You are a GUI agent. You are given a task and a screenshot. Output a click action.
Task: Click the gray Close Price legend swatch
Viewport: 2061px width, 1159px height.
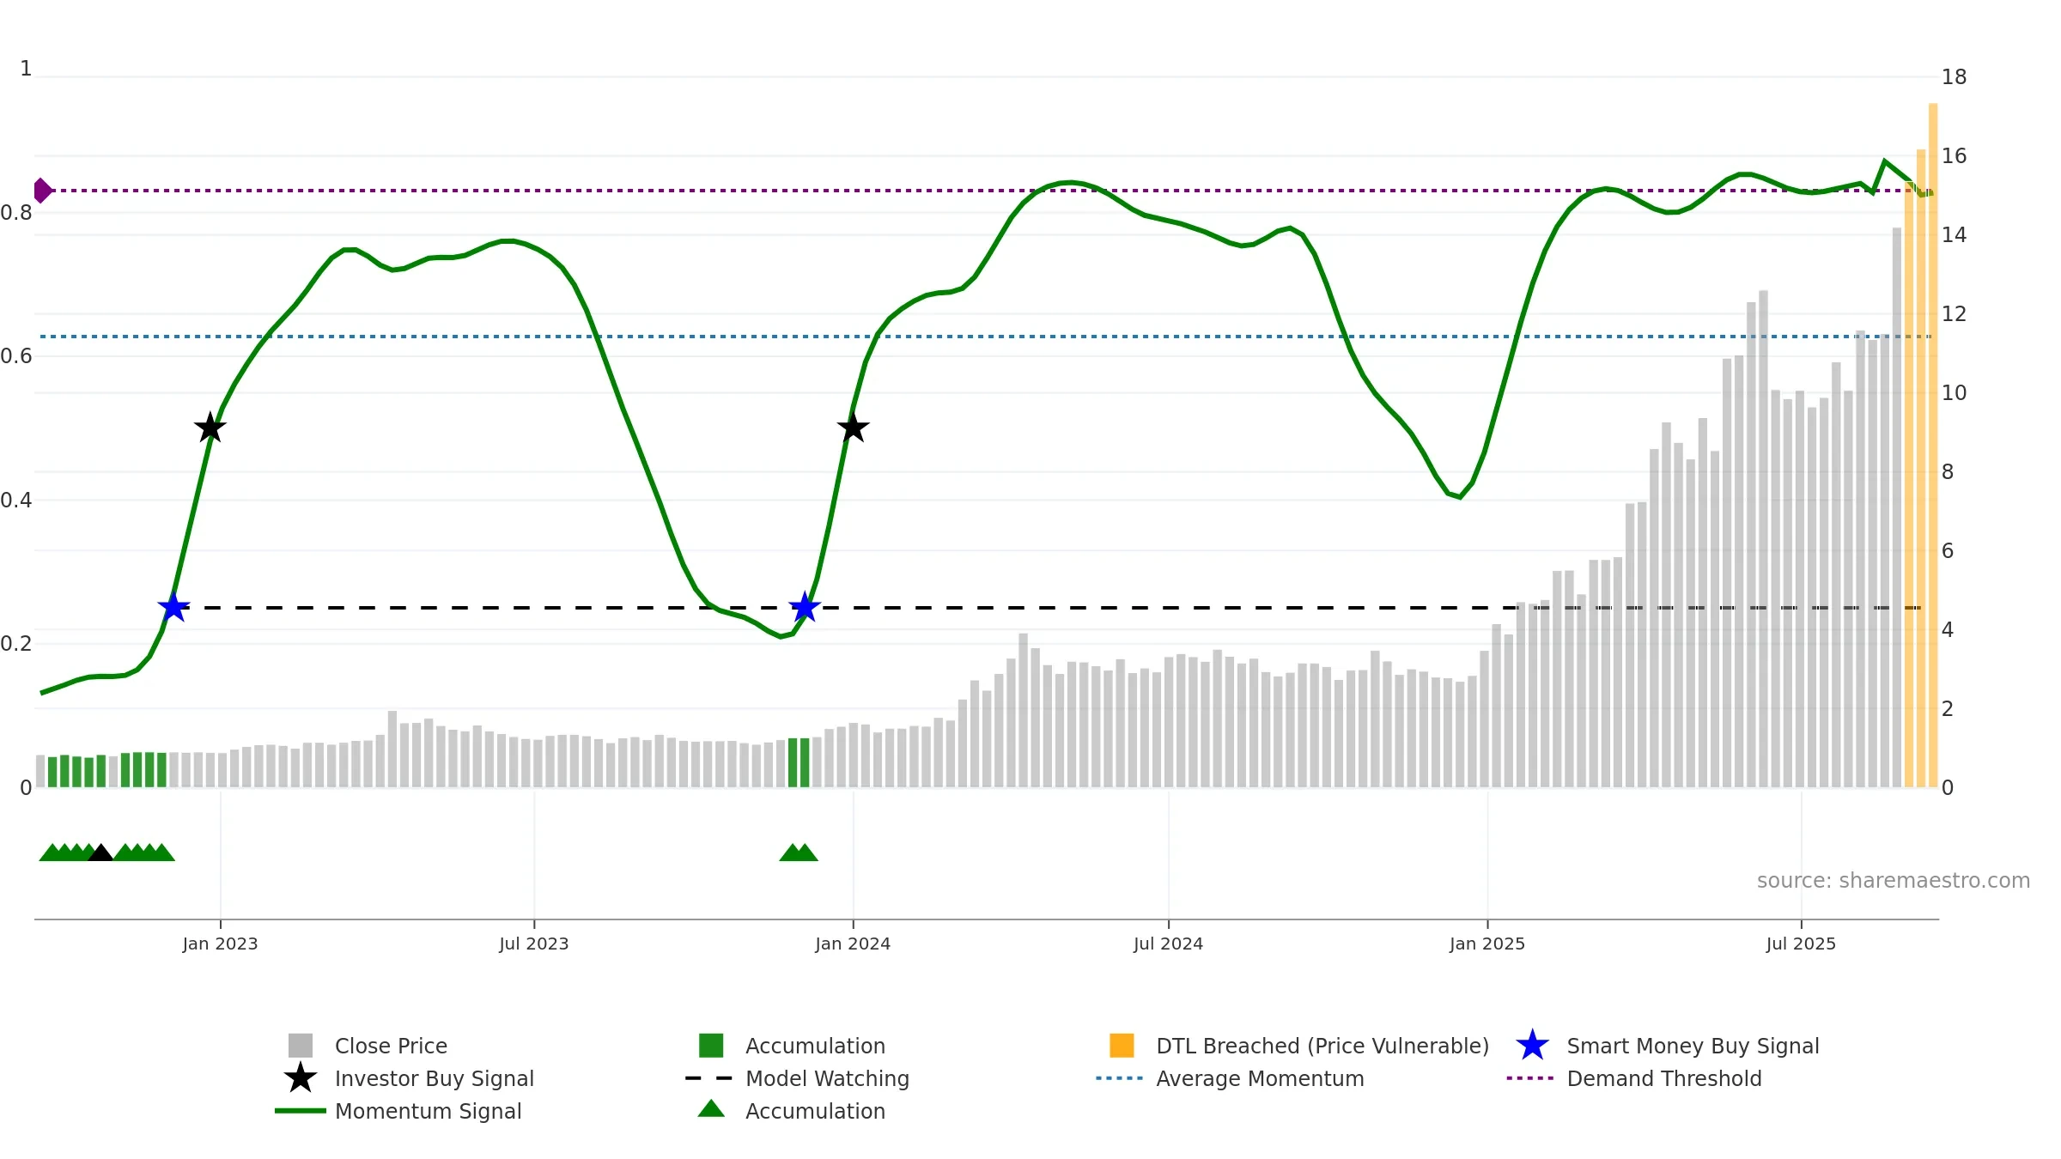301,1046
